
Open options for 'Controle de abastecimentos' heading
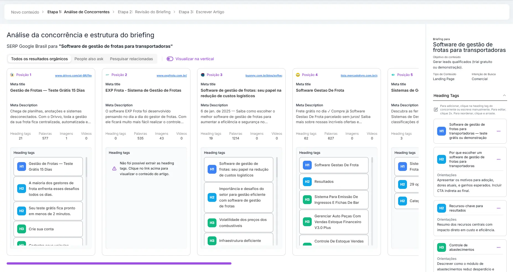pos(498,247)
